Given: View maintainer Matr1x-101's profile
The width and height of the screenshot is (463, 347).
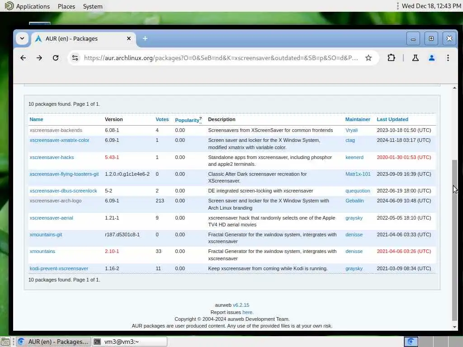Looking at the screenshot, I should 358,174.
